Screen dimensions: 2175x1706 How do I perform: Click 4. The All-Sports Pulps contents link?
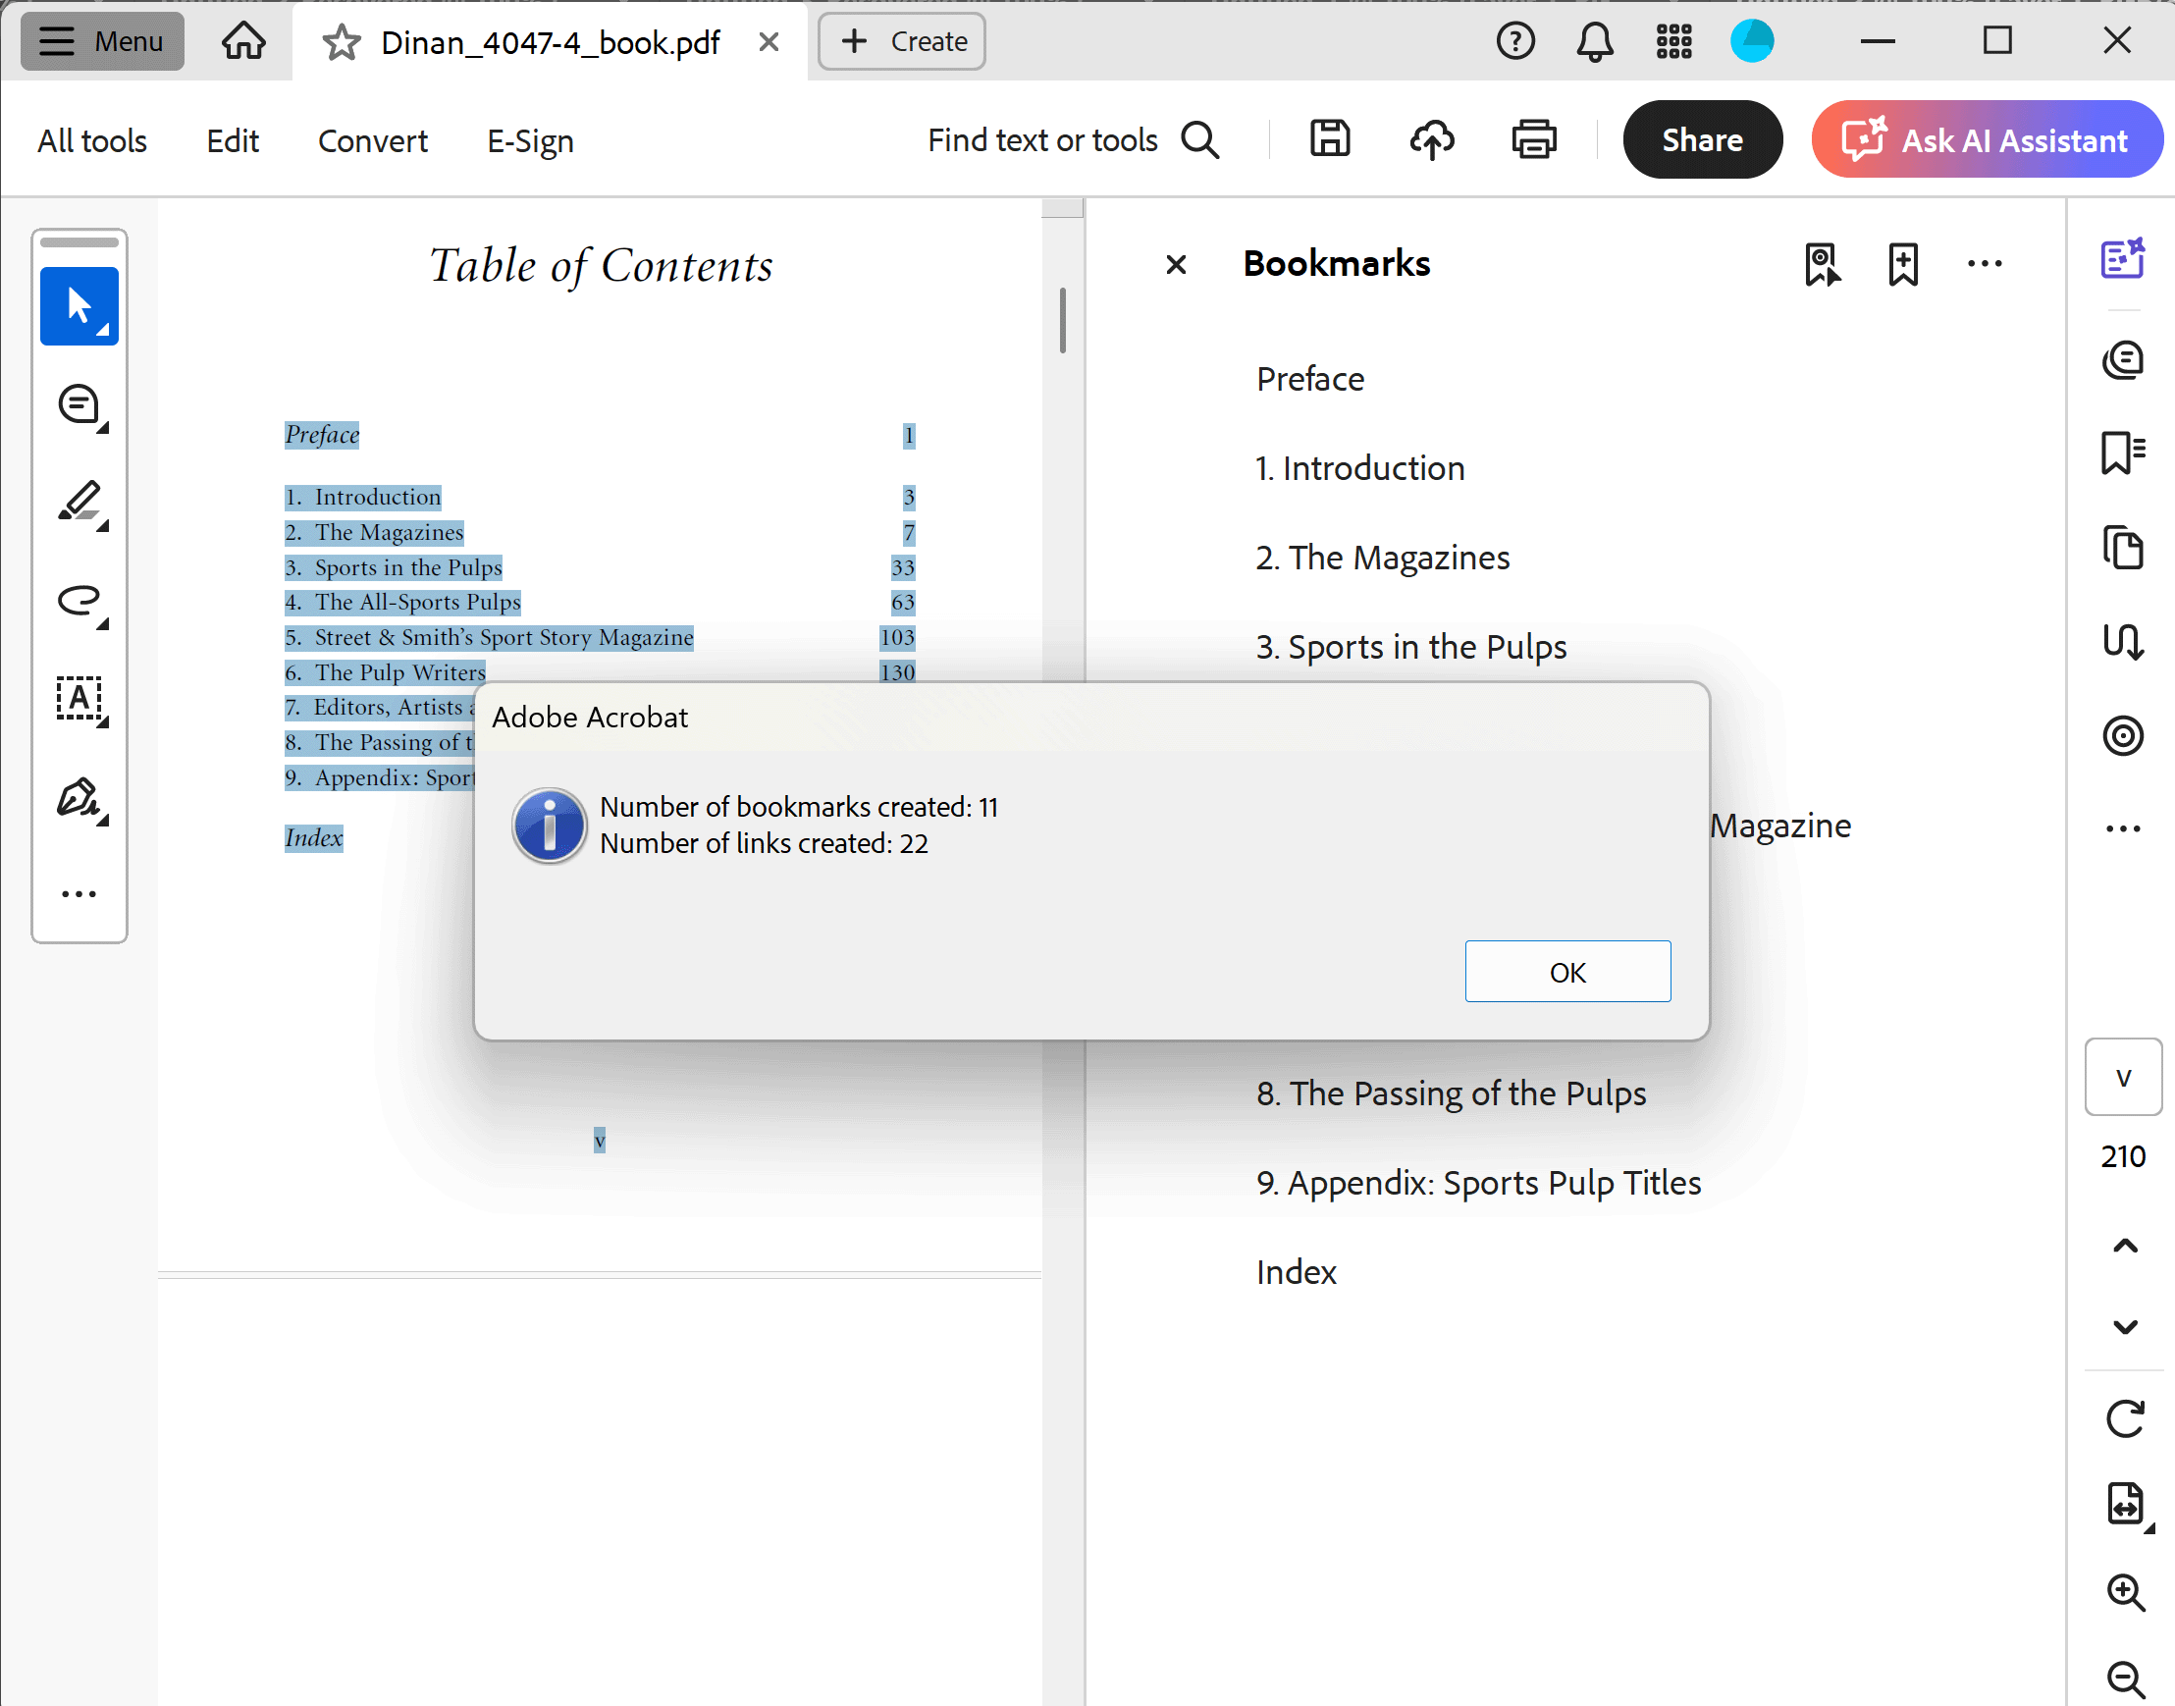[402, 603]
